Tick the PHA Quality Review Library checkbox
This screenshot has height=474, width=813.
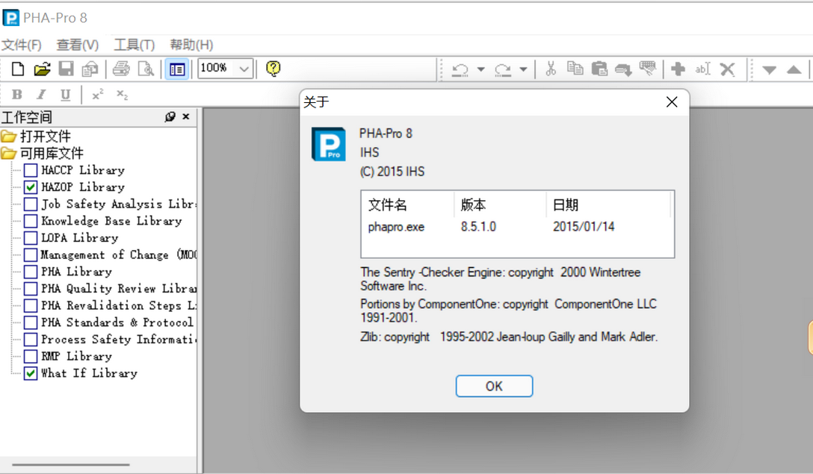pos(31,289)
